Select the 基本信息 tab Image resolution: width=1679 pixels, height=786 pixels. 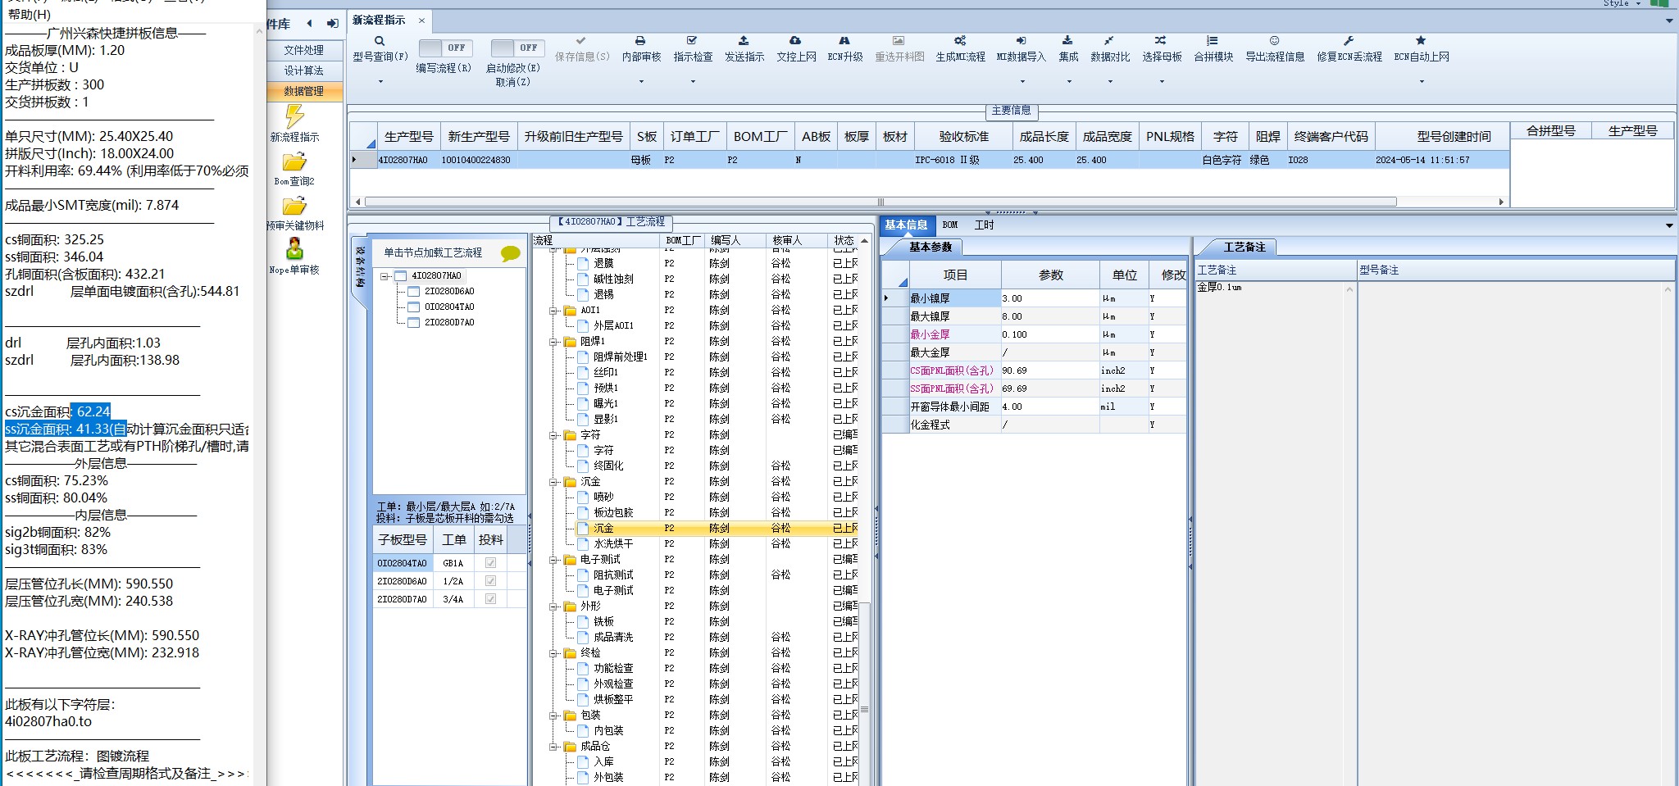[x=906, y=225]
